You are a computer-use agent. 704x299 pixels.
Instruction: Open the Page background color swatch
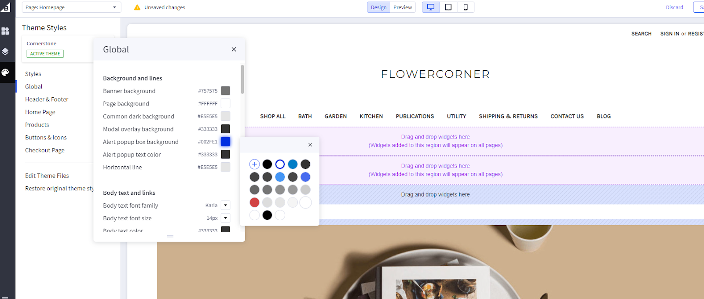225,103
